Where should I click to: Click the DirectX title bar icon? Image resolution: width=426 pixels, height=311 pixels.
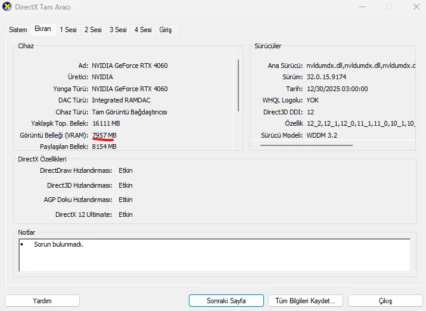7,7
